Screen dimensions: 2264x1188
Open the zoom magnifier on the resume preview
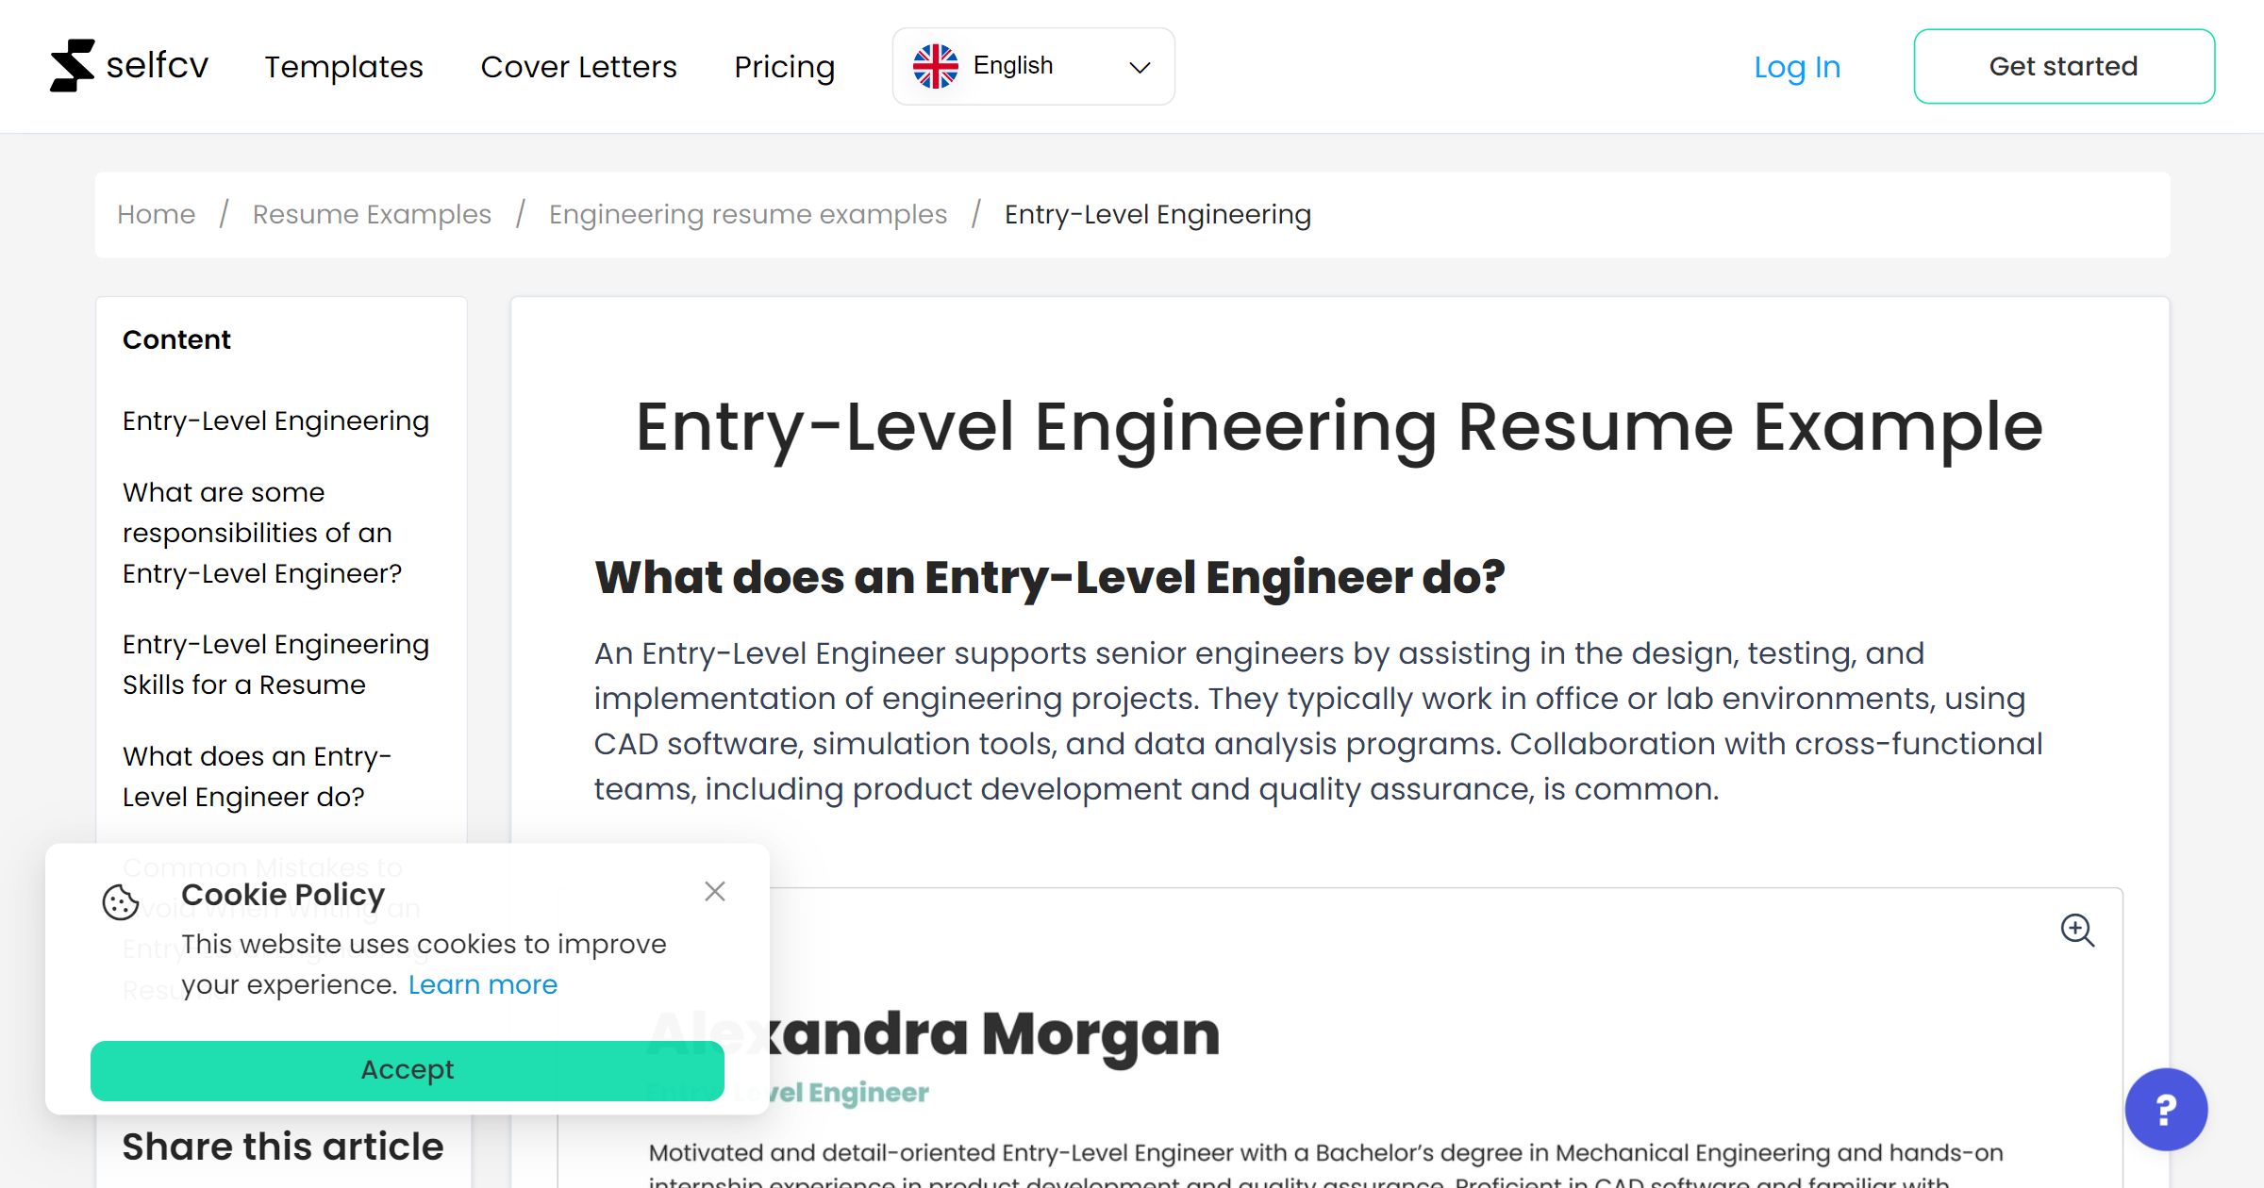2078,932
